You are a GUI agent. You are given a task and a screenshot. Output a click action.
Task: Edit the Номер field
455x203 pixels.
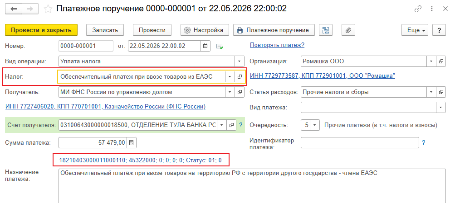pos(86,46)
